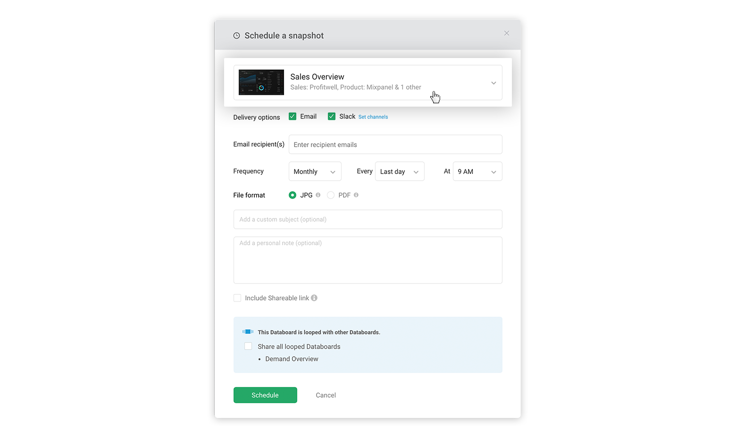Viewport: 736px width, 434px height.
Task: Click the clock icon beside Schedule a snapshot
Action: point(236,36)
